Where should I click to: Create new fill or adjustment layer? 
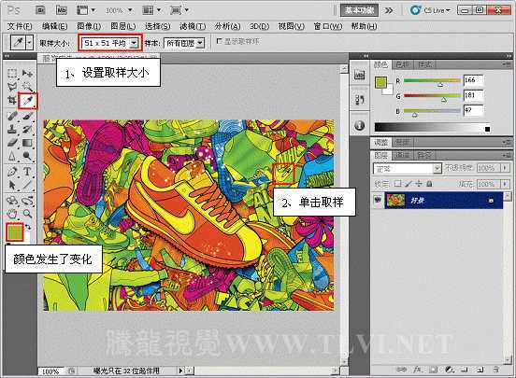point(450,370)
